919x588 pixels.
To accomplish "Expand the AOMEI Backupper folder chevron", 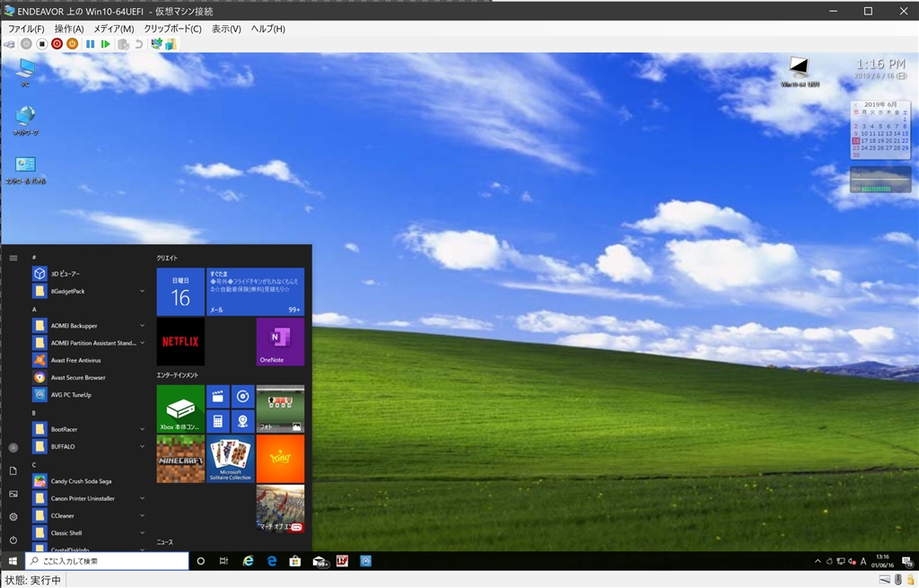I will (x=142, y=326).
